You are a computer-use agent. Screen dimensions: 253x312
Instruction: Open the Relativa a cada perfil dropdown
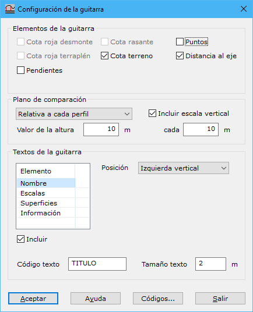[74, 114]
